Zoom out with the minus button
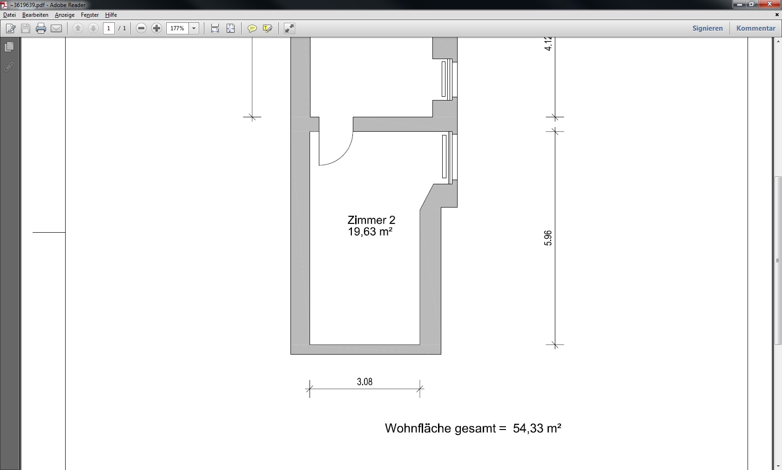This screenshot has height=470, width=782. [142, 28]
